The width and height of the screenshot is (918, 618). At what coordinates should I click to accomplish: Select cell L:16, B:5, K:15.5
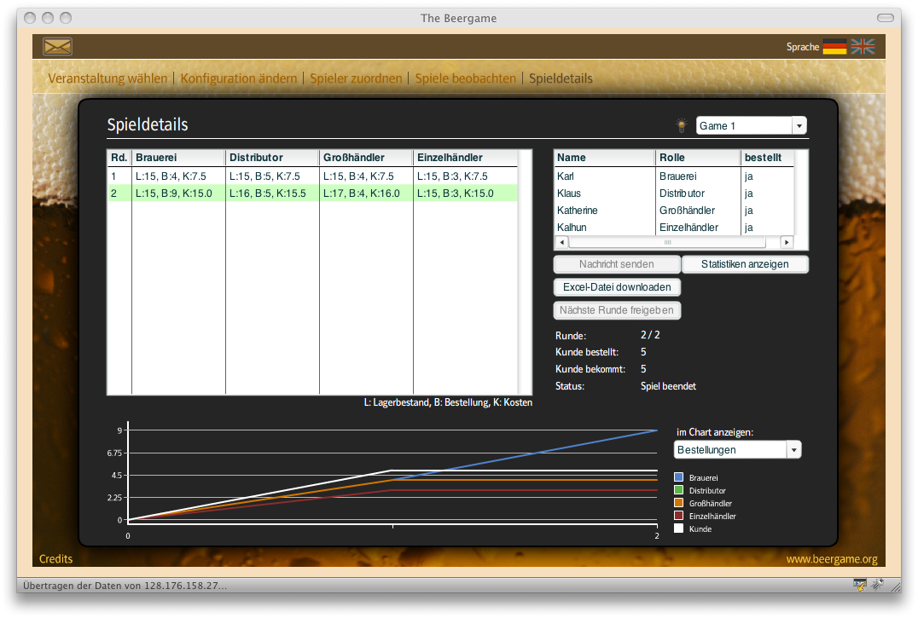272,193
